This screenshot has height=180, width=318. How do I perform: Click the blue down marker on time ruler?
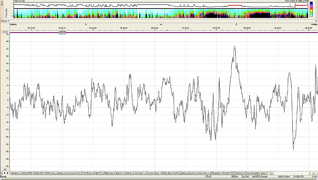tap(161, 24)
